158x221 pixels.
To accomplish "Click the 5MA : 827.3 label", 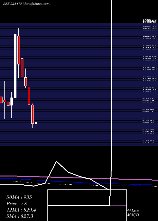I will click(x=20, y=216).
